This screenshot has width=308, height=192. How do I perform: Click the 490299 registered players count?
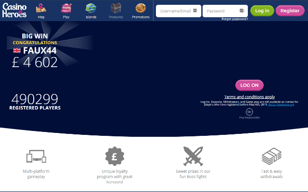35,99
